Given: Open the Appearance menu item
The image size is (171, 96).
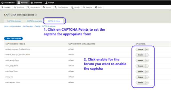Looking at the screenshot, I should (35, 7).
